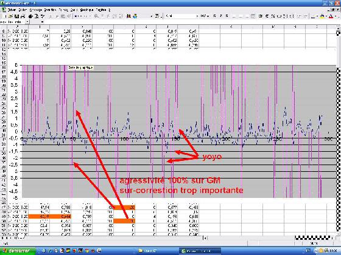Open the Affichage menu
Screen dimensions: 341x255
[x=36, y=10]
